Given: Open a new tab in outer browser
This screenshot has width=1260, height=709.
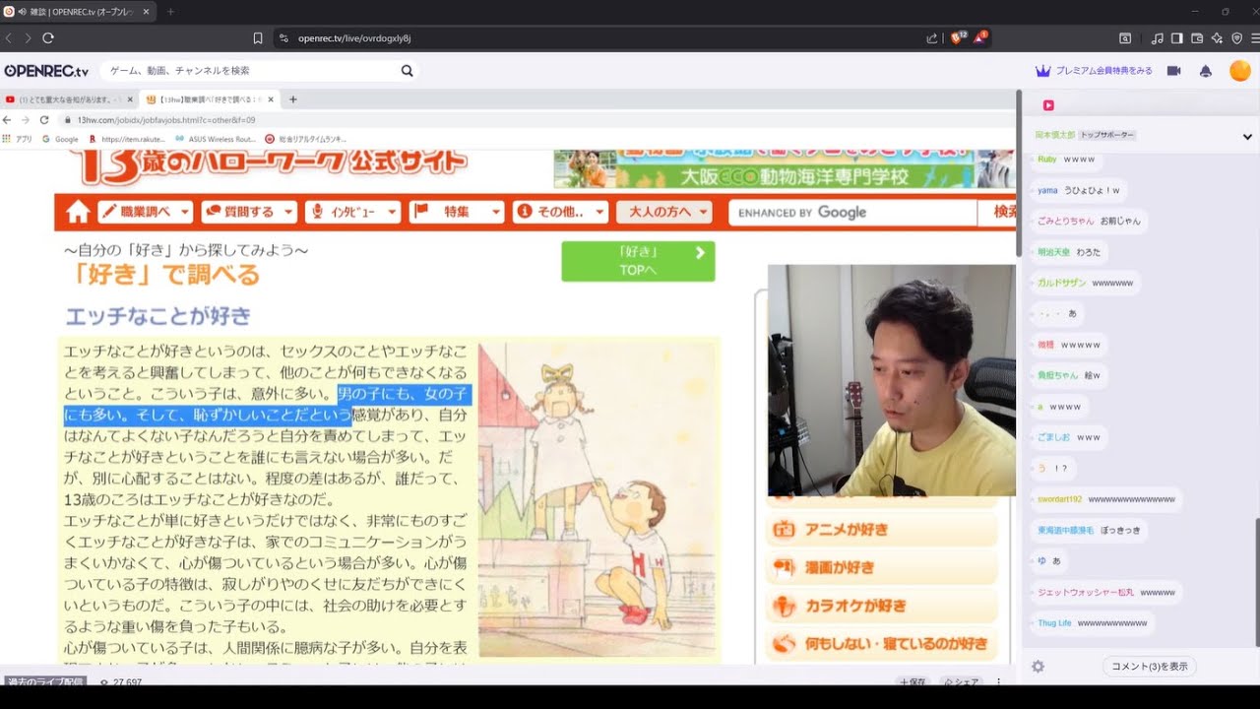Looking at the screenshot, I should (x=170, y=12).
